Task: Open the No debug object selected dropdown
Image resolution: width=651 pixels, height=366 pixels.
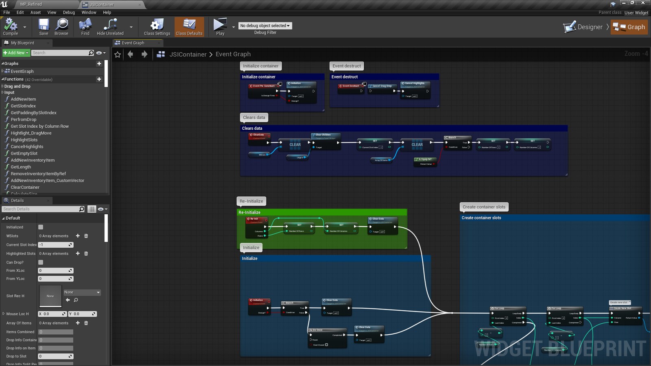Action: tap(265, 25)
